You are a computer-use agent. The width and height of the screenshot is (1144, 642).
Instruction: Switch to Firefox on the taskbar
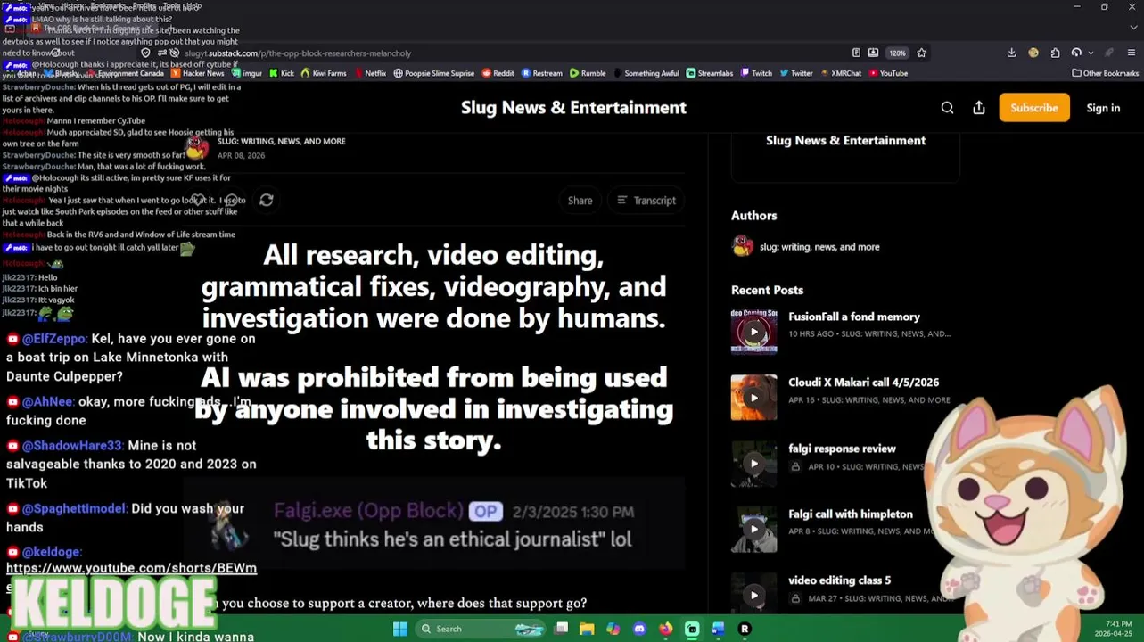click(x=665, y=630)
